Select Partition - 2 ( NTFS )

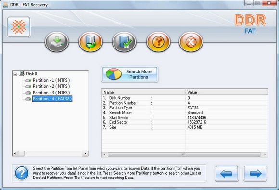[51, 86]
